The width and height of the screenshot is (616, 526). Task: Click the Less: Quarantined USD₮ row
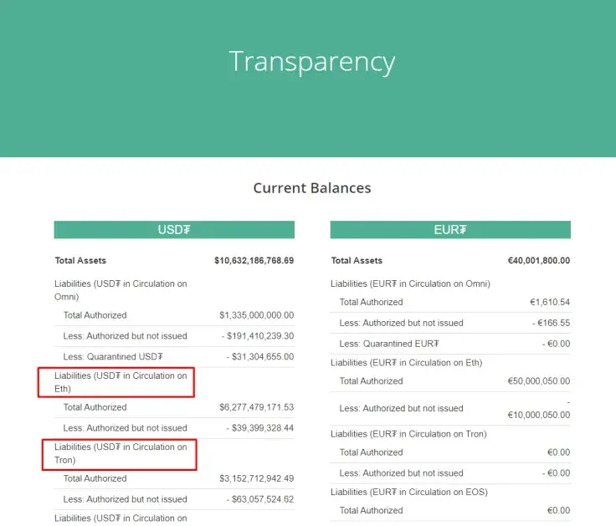point(174,357)
